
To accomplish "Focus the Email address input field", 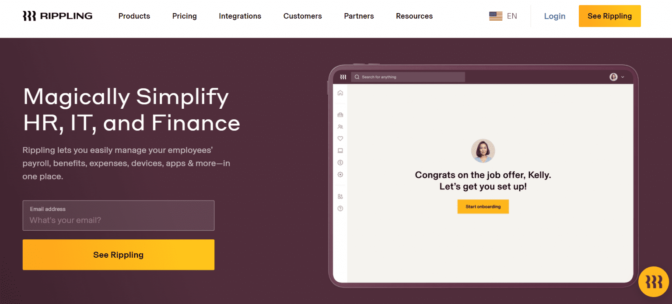I will tap(119, 215).
